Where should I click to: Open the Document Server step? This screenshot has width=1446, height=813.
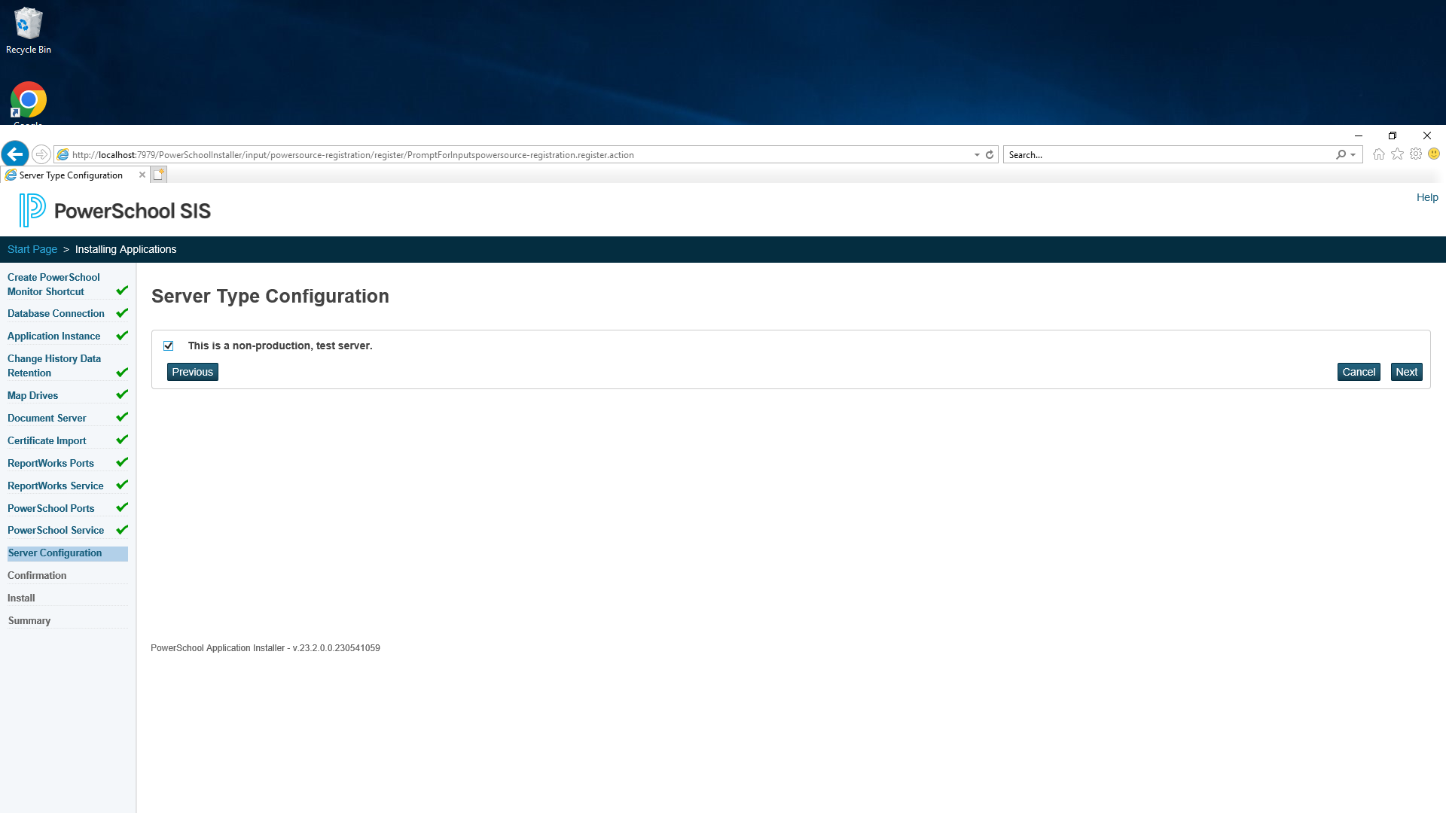click(x=47, y=418)
